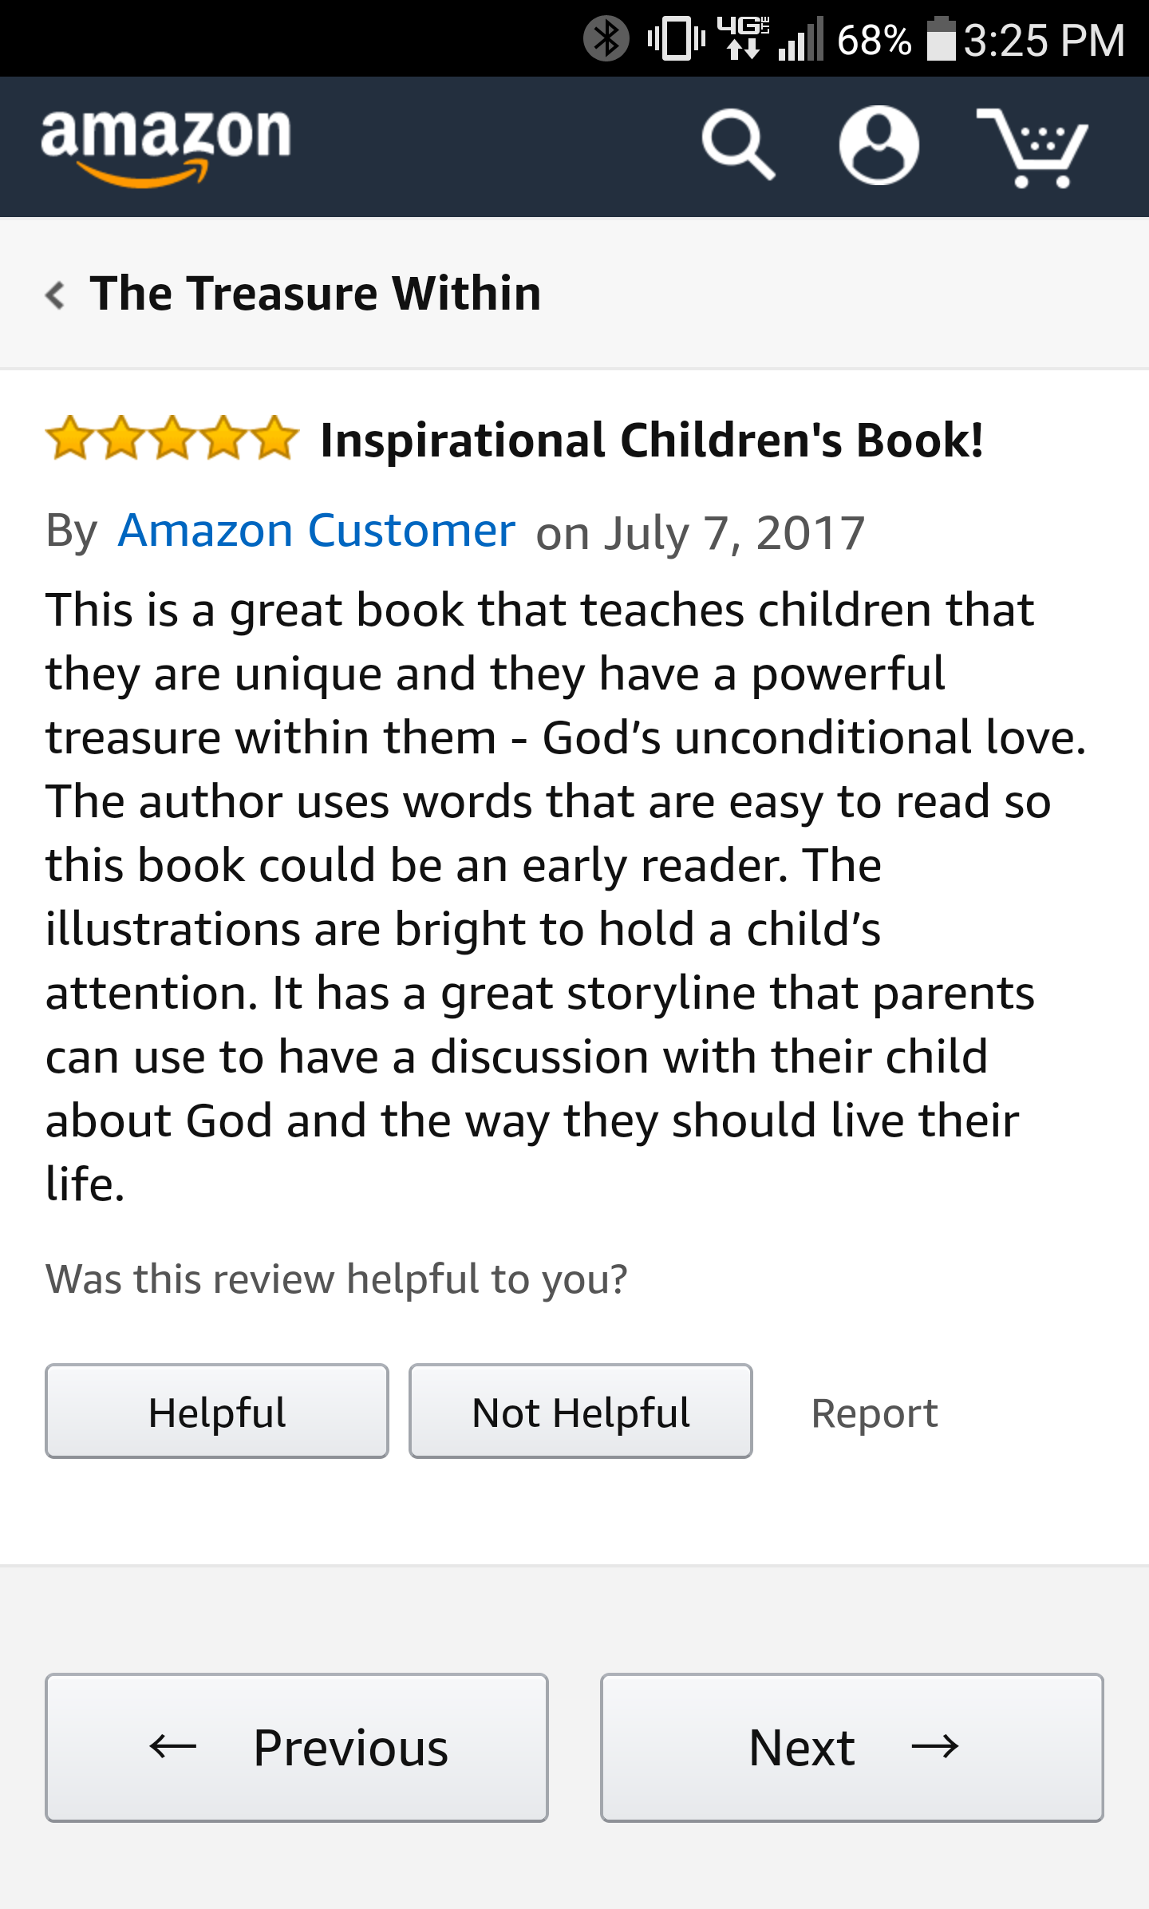
Task: Tap the Bluetooth status icon
Action: click(606, 39)
